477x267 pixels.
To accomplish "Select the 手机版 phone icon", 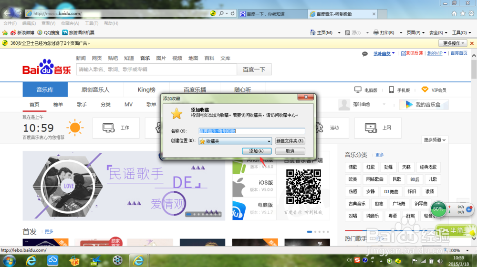I will pos(391,90).
